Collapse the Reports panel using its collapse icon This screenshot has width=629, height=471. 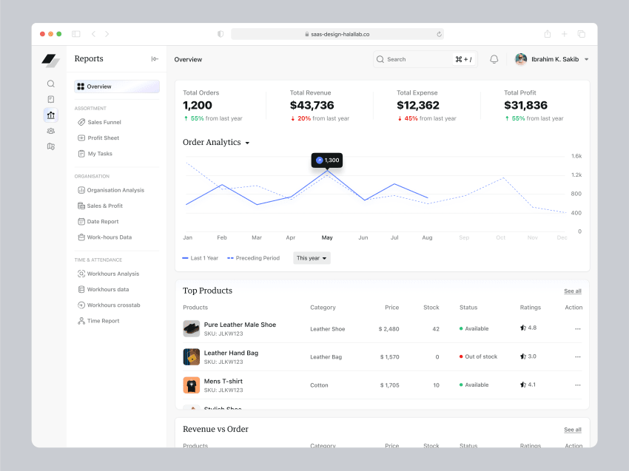pyautogui.click(x=154, y=59)
